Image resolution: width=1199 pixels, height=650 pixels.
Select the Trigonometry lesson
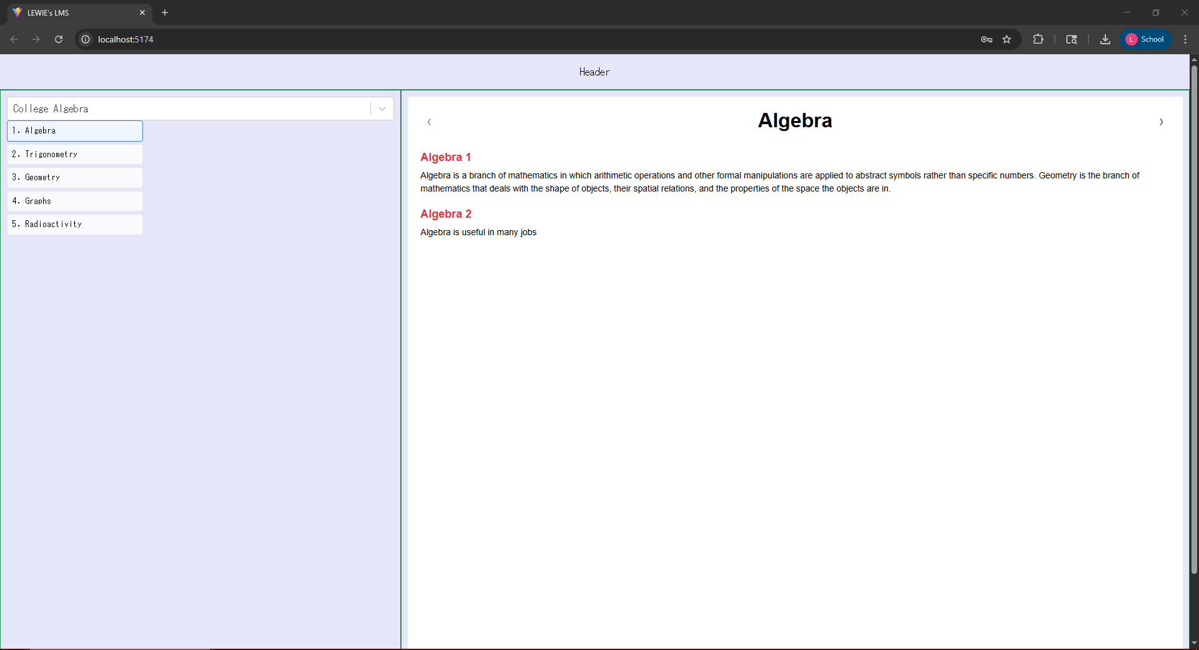[74, 154]
